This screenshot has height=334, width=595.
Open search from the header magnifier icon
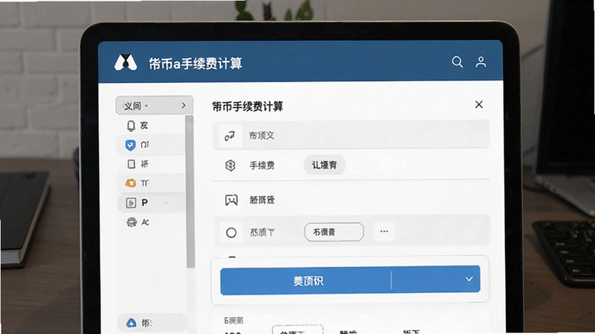click(457, 62)
